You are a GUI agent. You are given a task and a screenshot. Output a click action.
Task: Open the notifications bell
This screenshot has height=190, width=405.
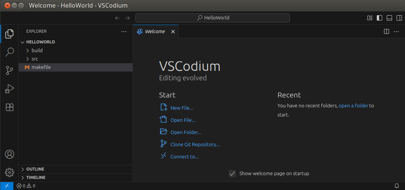397,186
